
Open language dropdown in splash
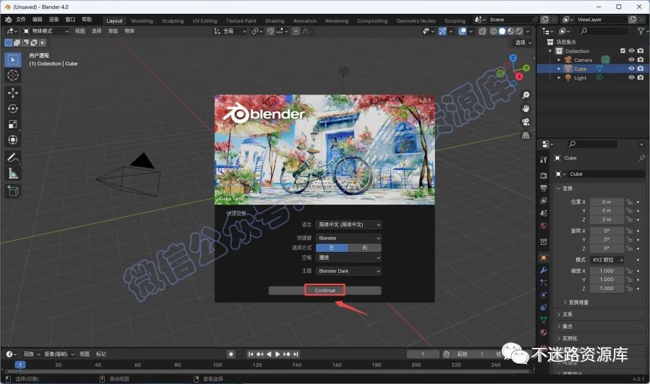tap(348, 225)
